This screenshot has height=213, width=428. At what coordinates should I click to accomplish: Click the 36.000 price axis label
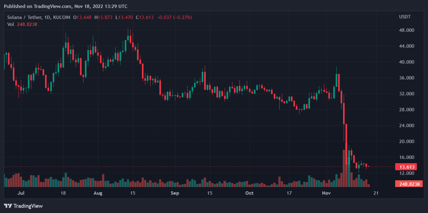[x=406, y=78]
